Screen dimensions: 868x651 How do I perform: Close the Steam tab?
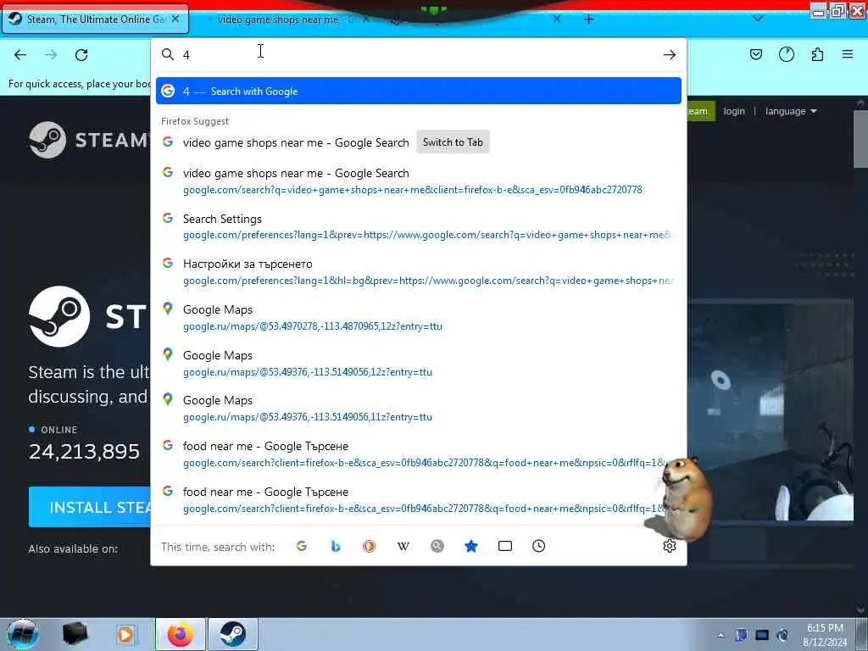(x=175, y=19)
